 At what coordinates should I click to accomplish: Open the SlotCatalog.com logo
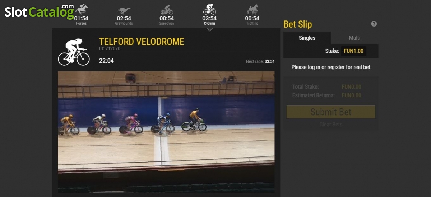click(x=39, y=11)
